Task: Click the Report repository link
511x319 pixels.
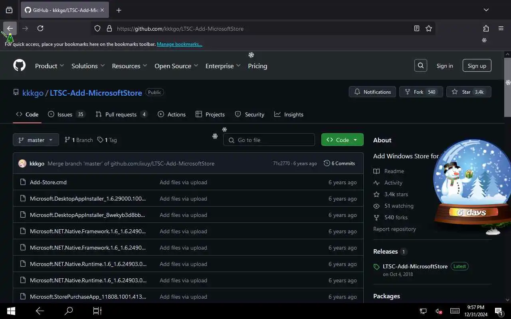Action: point(394,229)
